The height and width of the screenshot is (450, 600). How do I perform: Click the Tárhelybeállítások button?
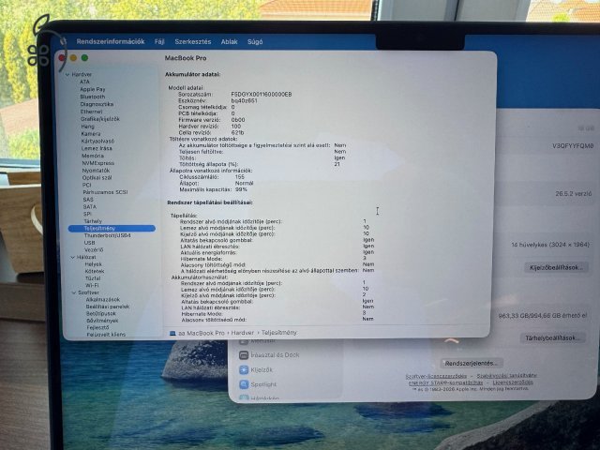tap(552, 337)
